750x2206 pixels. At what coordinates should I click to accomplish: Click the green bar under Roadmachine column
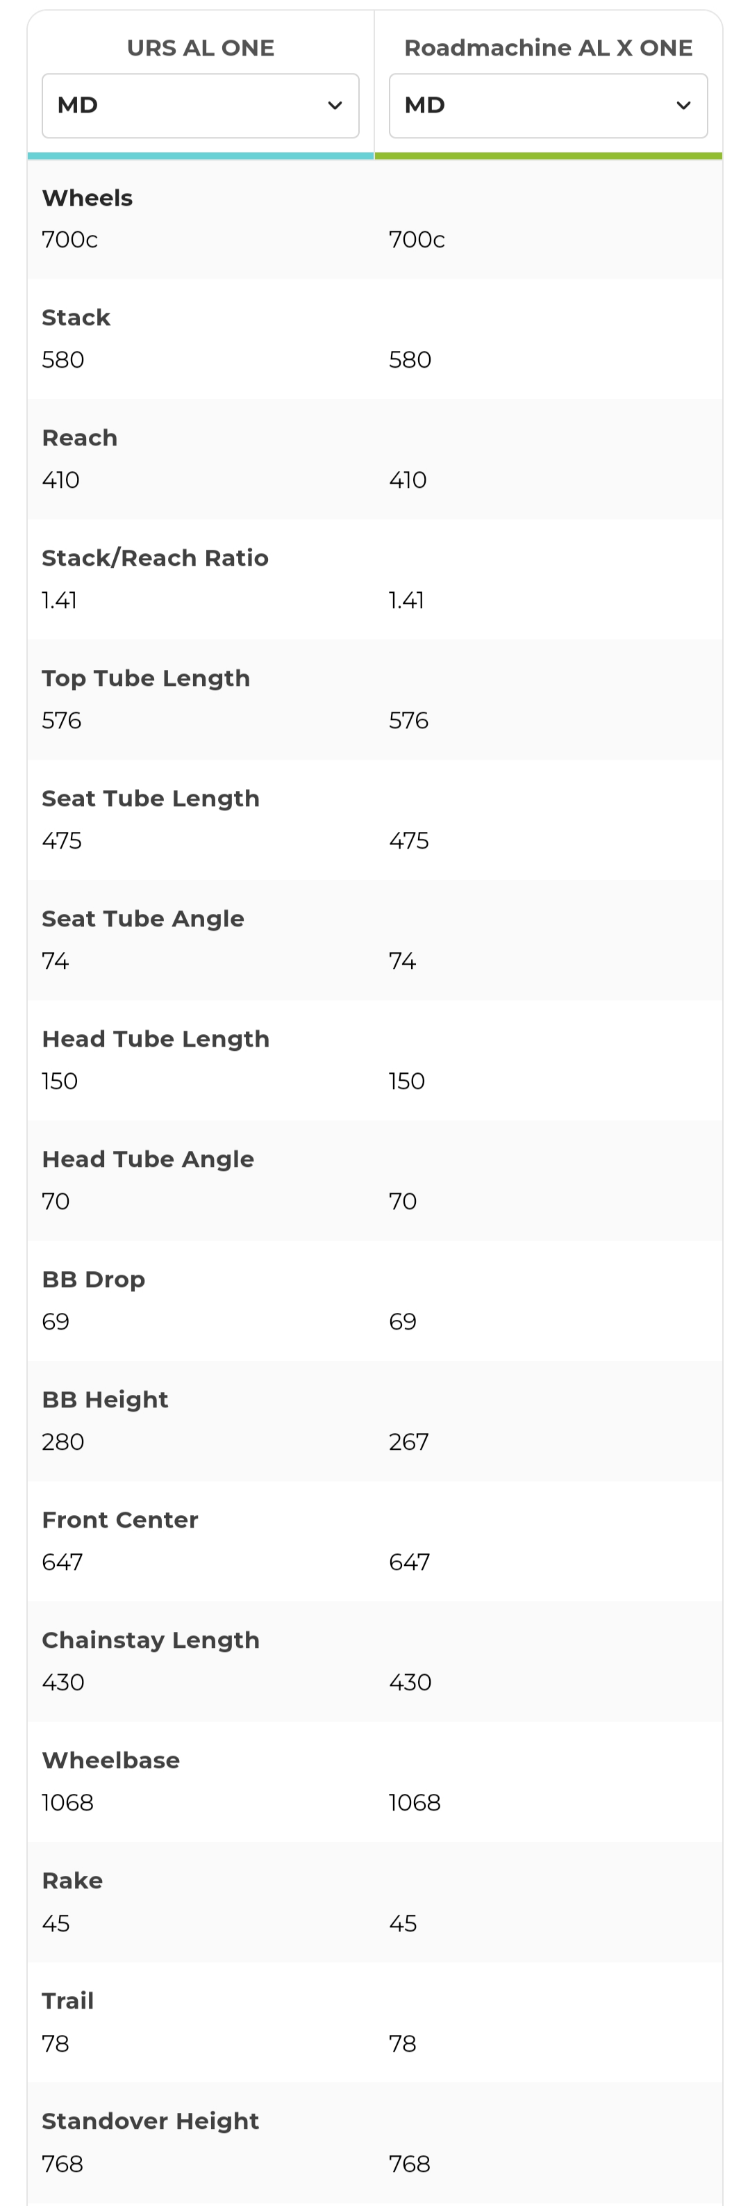[548, 156]
